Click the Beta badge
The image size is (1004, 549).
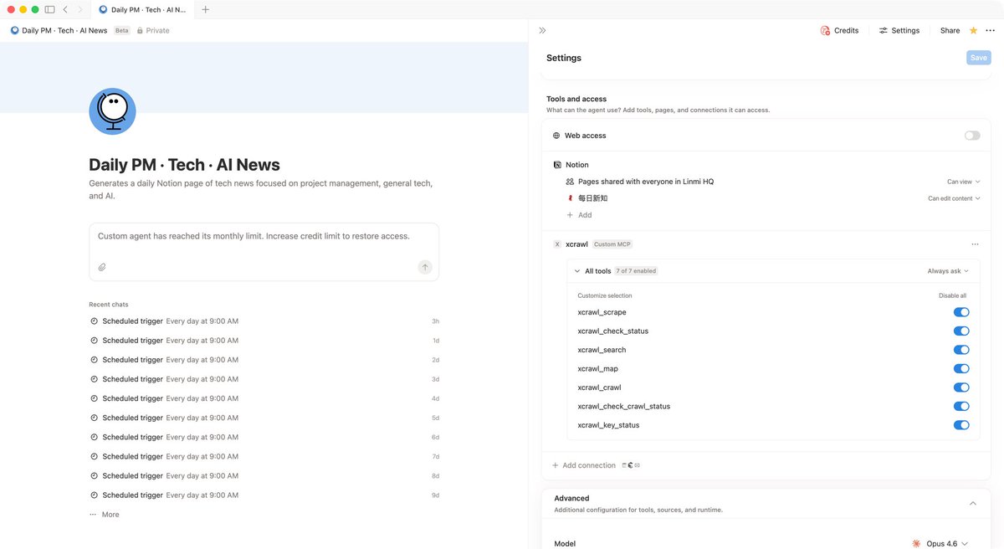[122, 30]
